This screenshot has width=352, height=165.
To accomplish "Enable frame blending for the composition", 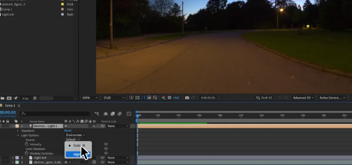I will pyautogui.click(x=113, y=114).
